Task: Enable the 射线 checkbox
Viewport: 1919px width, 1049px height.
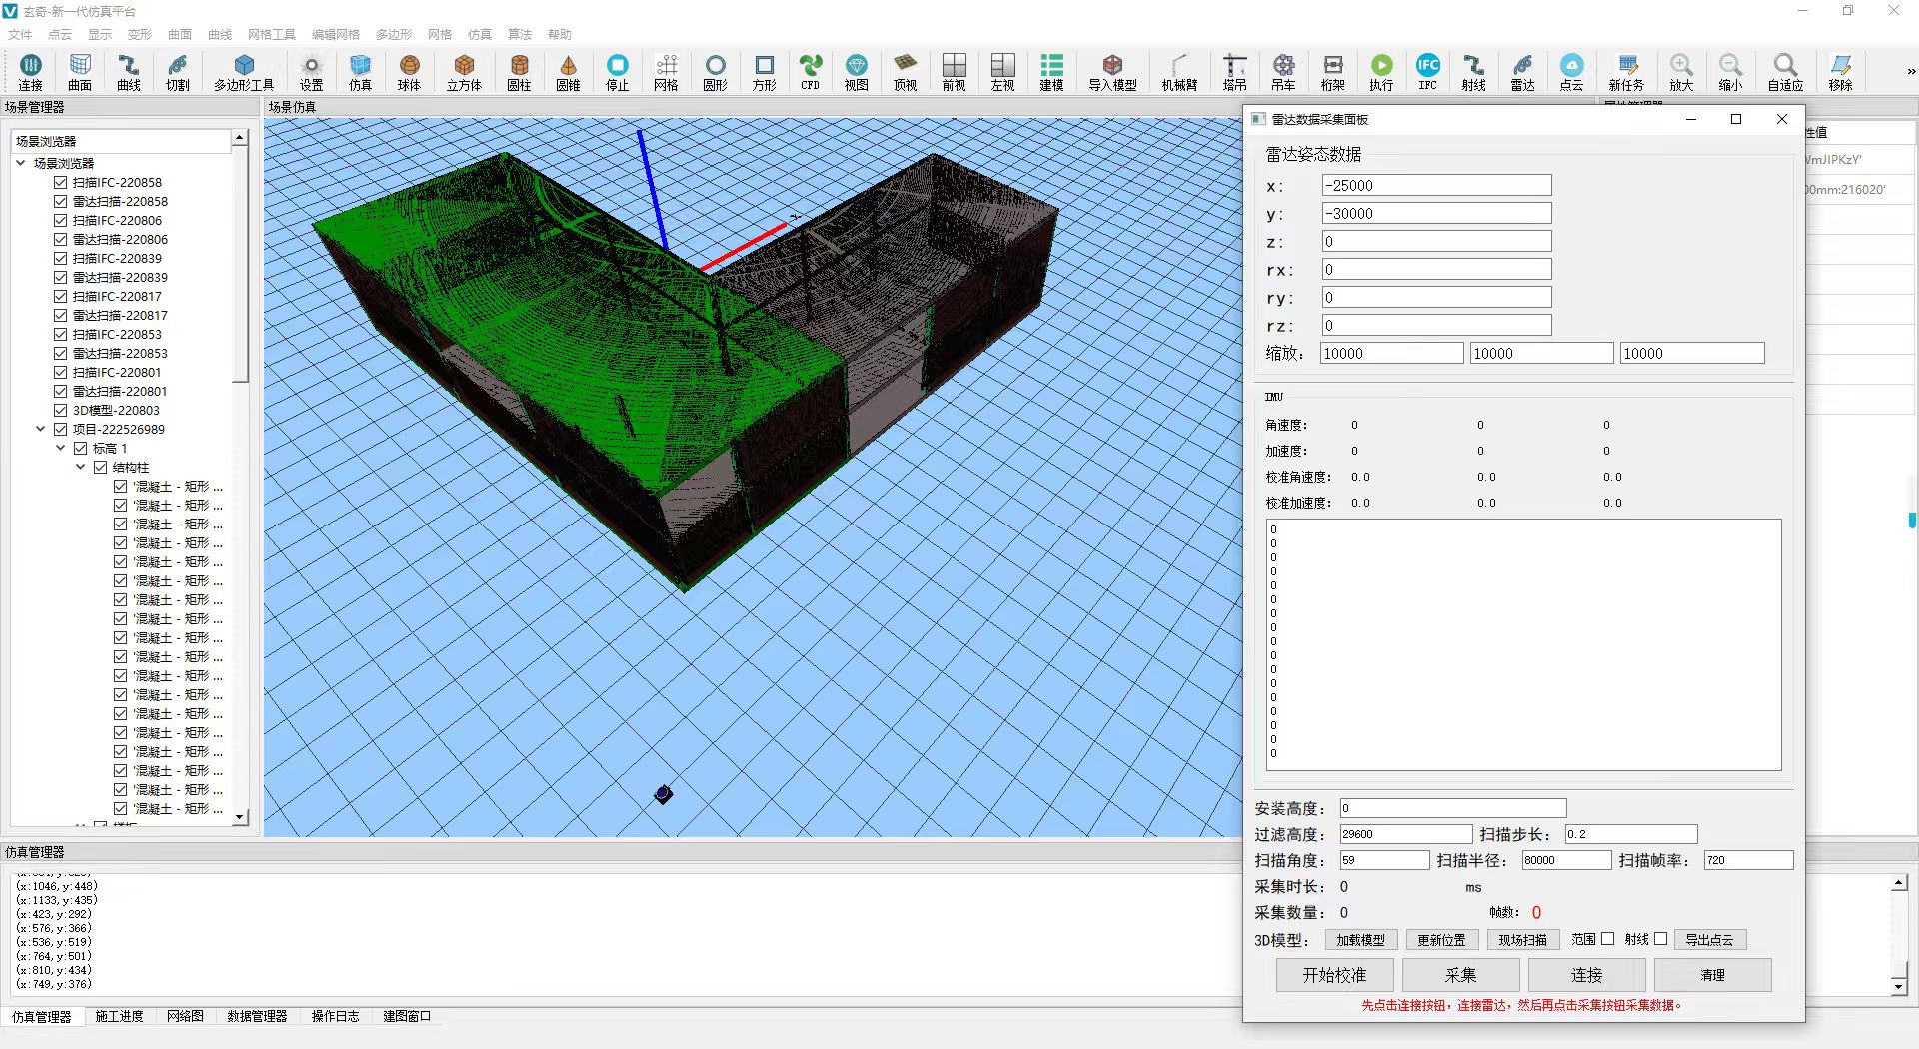Action: pos(1660,939)
